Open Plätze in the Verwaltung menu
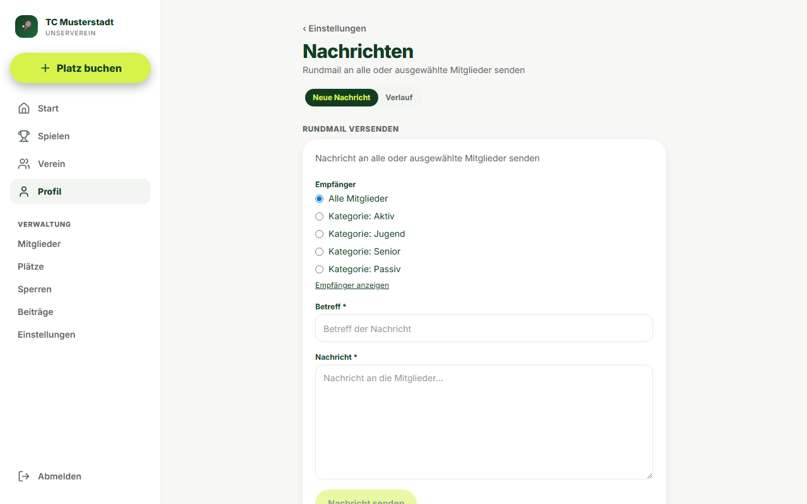This screenshot has height=504, width=807. tap(31, 266)
